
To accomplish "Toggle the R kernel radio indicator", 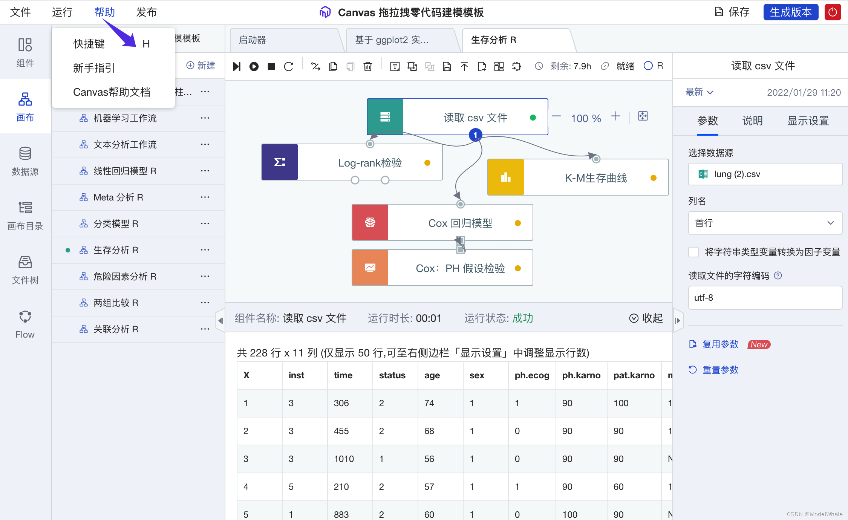I will [x=648, y=66].
